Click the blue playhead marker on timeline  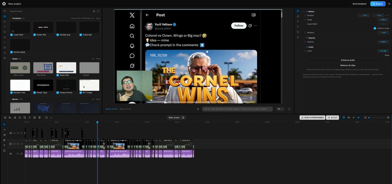click(97, 122)
